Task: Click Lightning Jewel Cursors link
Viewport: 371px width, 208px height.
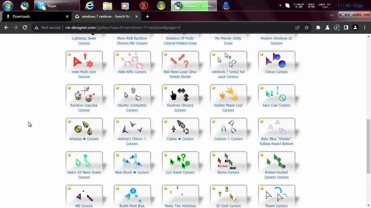Action: click(84, 41)
